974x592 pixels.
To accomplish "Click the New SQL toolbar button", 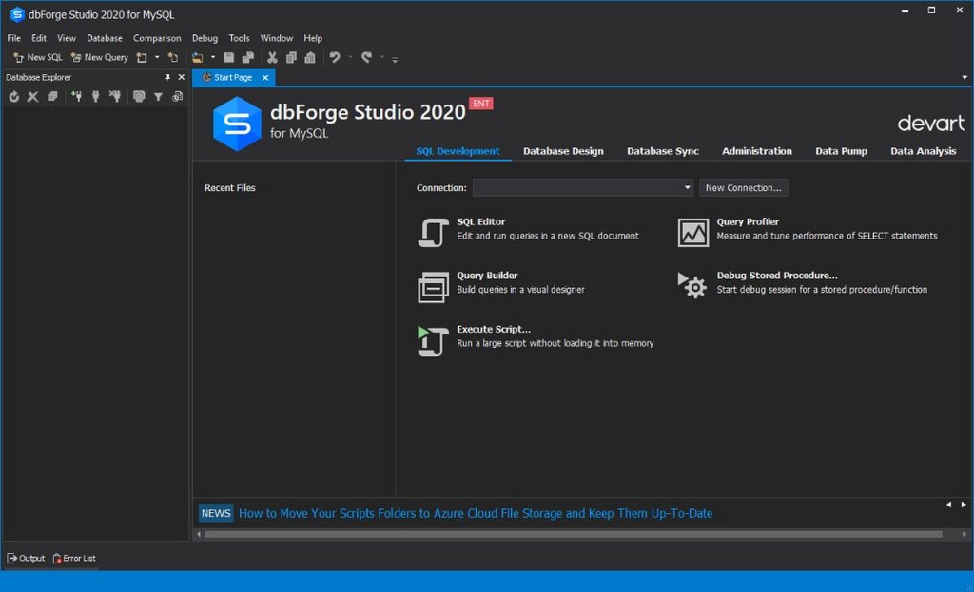I will click(x=37, y=57).
